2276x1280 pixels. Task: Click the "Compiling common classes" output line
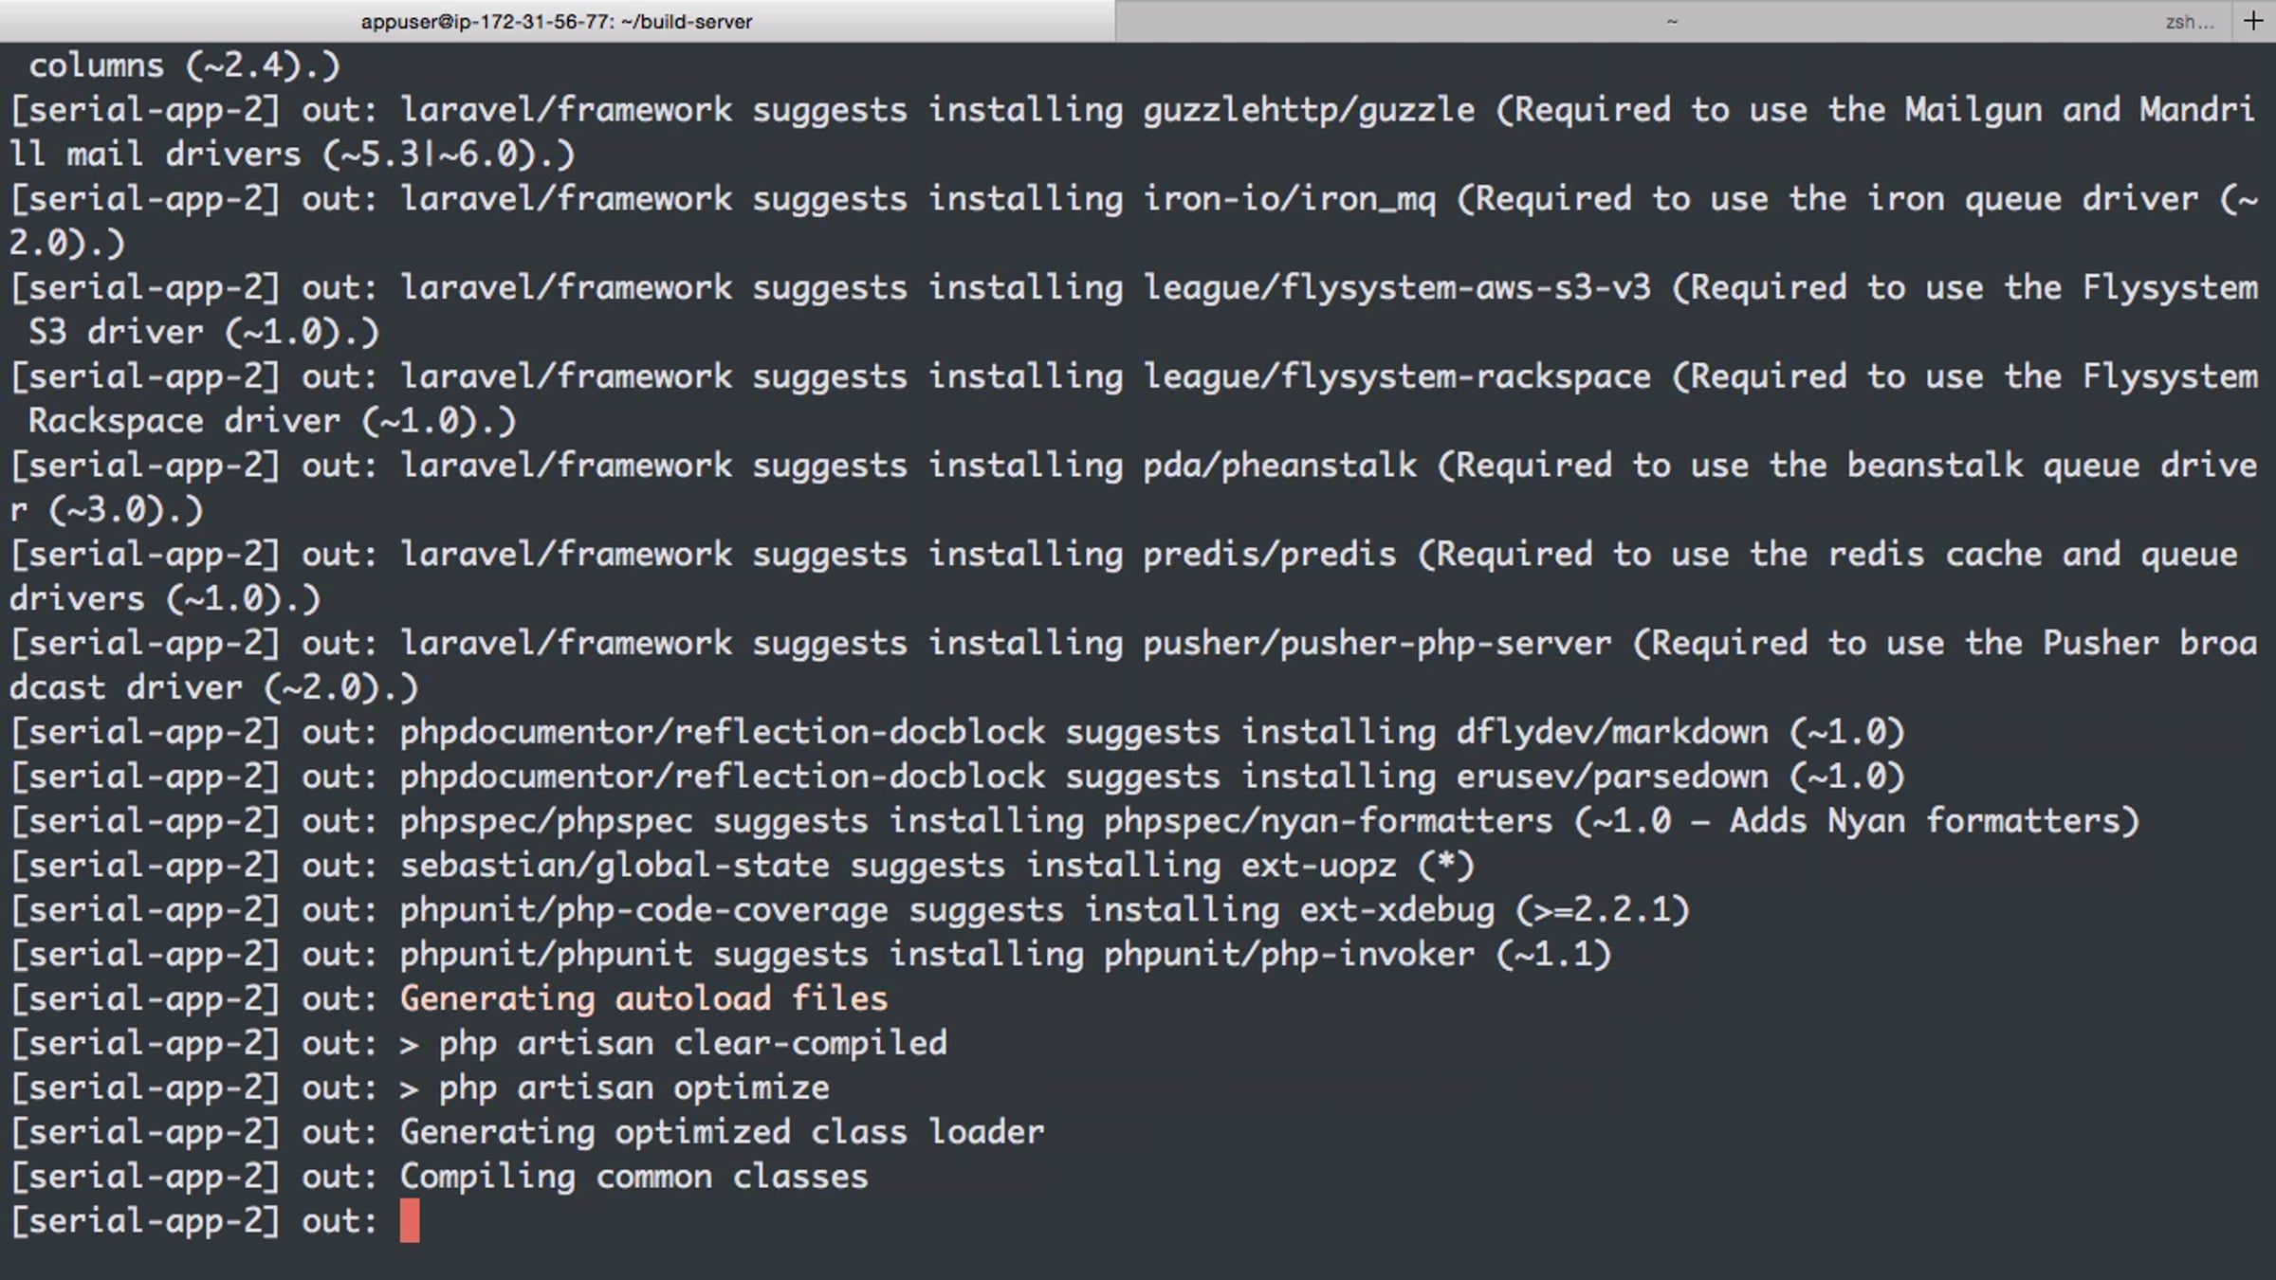point(633,1177)
